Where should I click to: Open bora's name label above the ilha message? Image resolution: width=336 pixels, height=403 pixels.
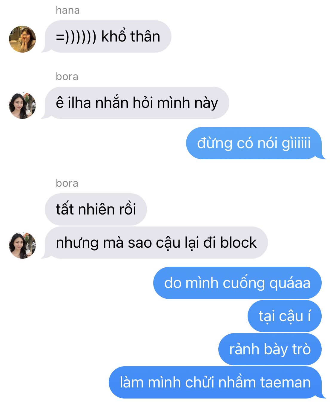pos(67,77)
